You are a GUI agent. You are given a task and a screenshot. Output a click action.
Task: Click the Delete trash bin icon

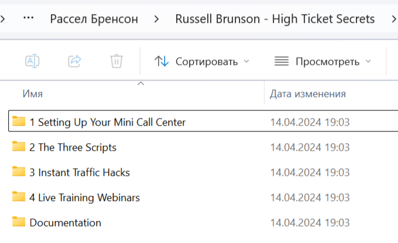point(116,61)
